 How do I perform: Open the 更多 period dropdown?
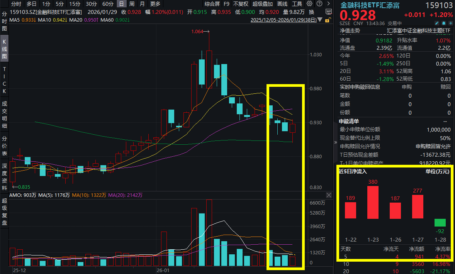click(154, 3)
